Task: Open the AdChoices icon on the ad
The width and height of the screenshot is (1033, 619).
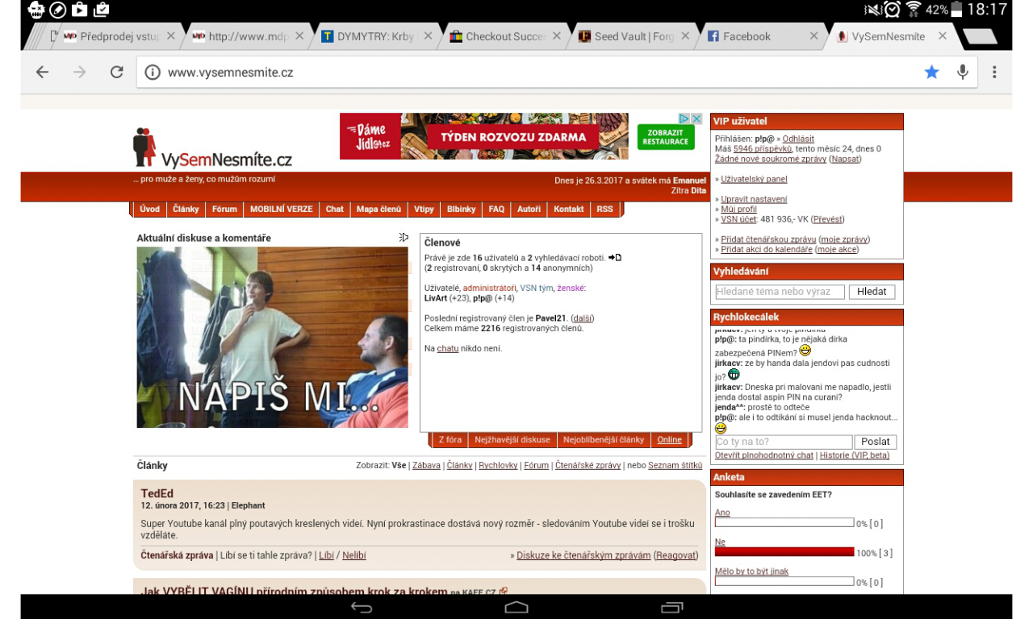Action: [x=684, y=118]
